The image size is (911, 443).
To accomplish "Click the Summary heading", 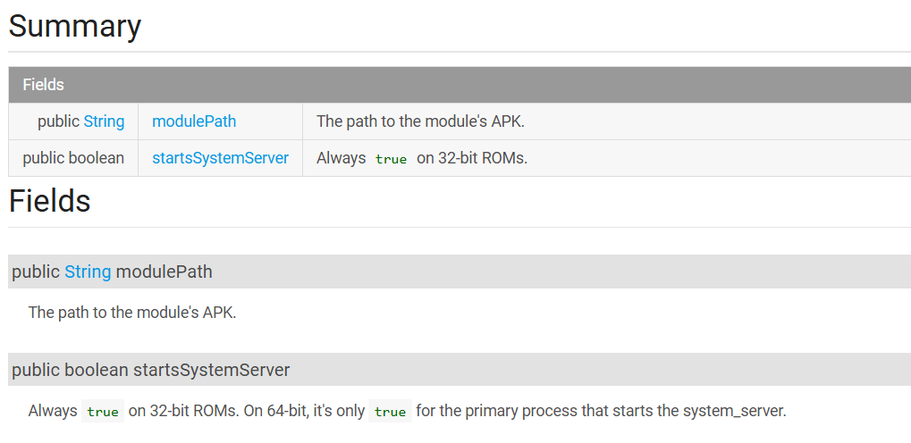I will click(x=75, y=26).
